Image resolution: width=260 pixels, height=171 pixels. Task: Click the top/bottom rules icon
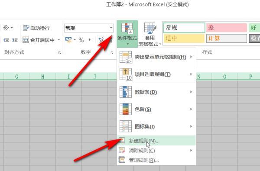pyautogui.click(x=126, y=74)
